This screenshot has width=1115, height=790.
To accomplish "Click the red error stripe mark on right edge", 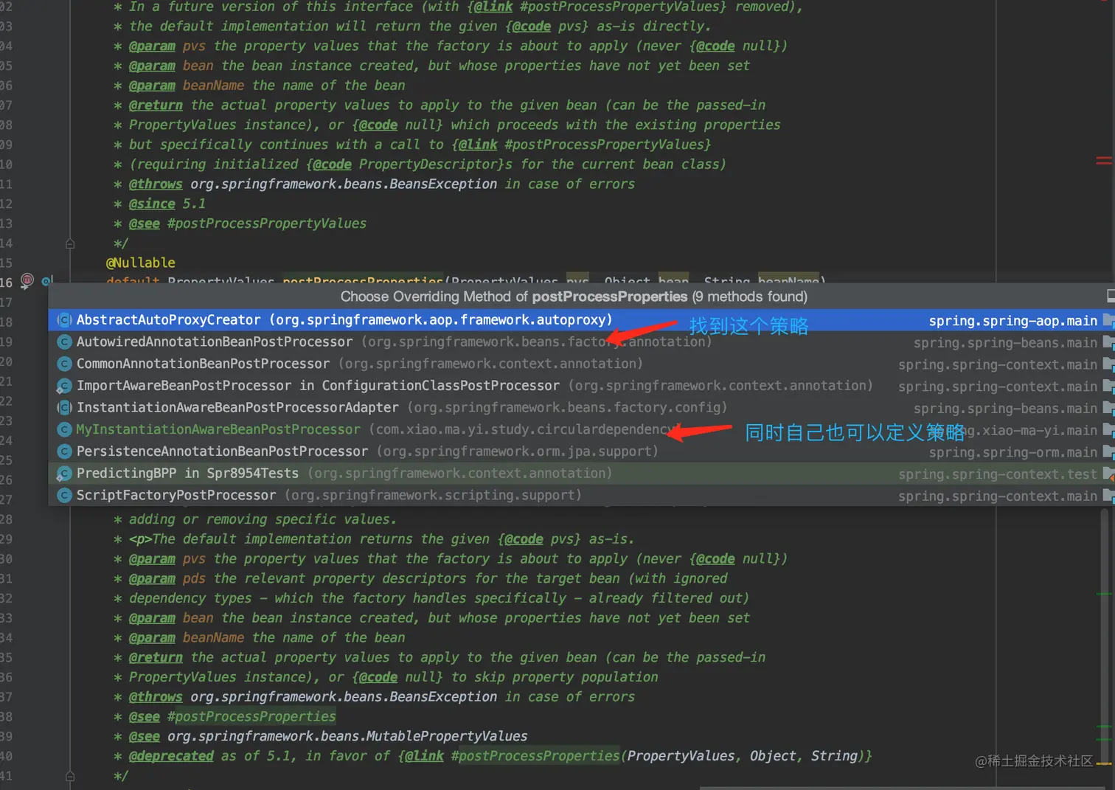I will click(x=1104, y=160).
